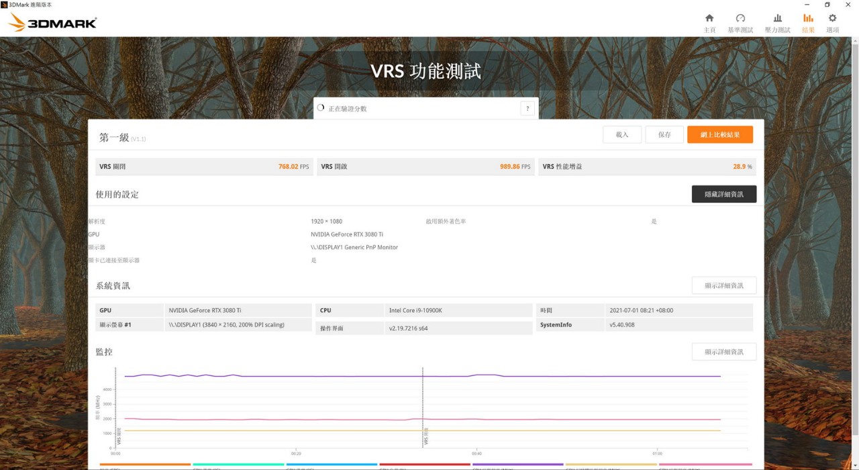The height and width of the screenshot is (470, 859).
Task: Click the VRS 功能測試 page title
Action: 426,71
